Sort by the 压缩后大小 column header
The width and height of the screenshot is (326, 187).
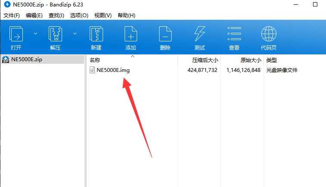click(199, 60)
